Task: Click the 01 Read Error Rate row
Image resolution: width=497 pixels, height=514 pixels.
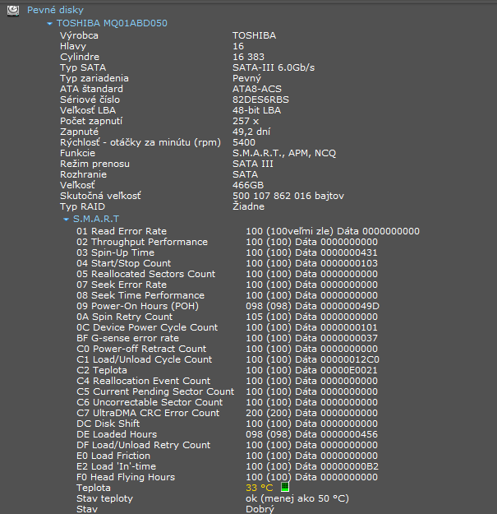Action: pos(248,231)
